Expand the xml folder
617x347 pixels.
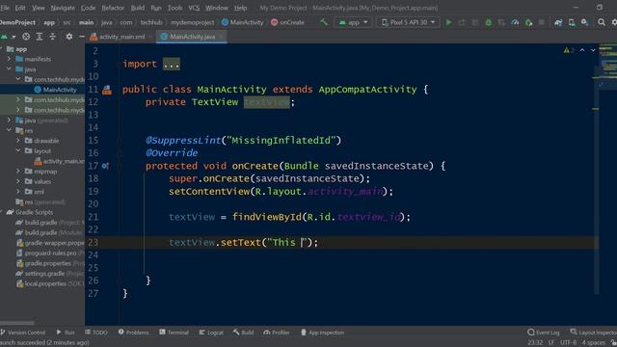[18, 192]
